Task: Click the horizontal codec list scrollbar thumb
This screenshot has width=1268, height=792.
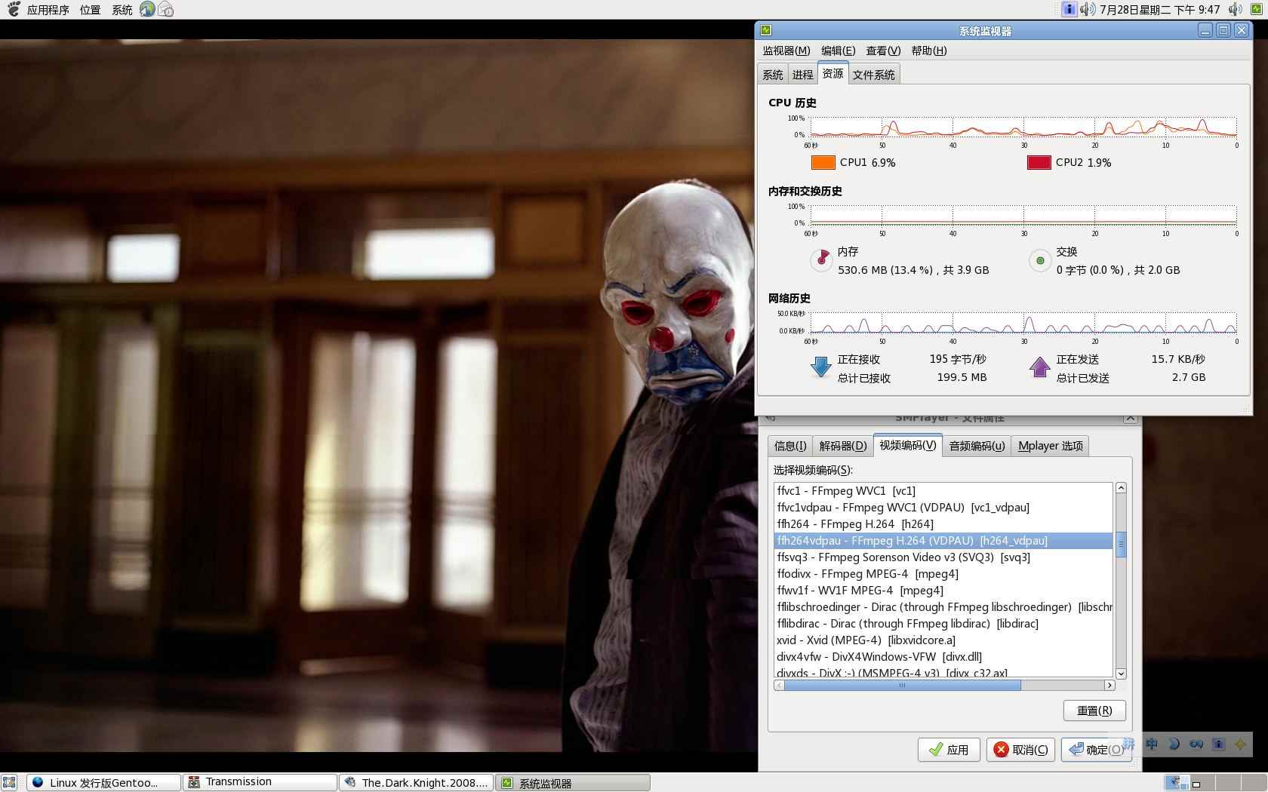Action: click(x=902, y=685)
